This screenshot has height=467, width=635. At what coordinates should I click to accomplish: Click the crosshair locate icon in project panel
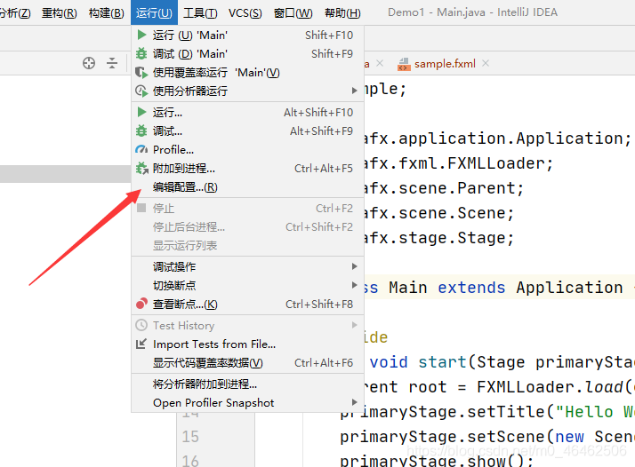[x=89, y=63]
